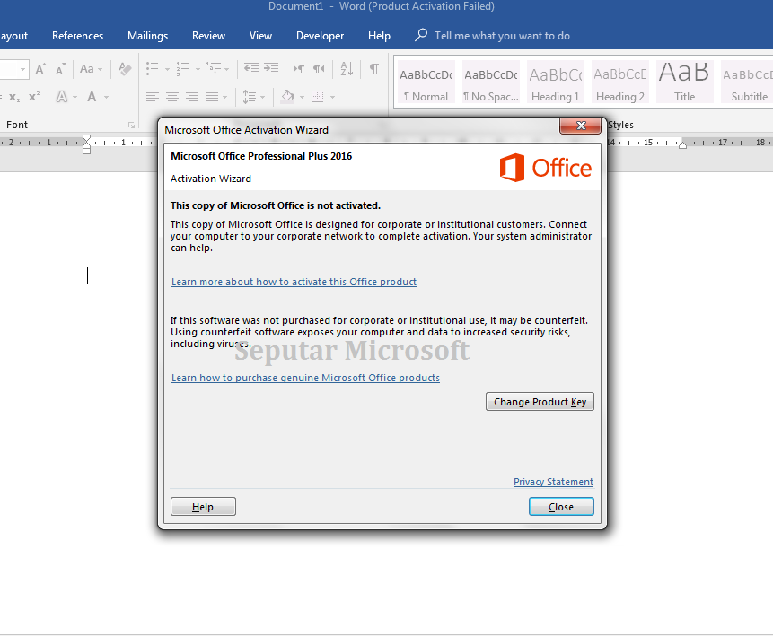Click the Increase Font Size icon
The width and height of the screenshot is (773, 636).
coord(41,69)
